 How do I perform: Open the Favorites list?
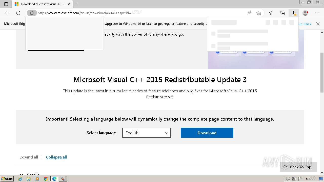pos(271,13)
